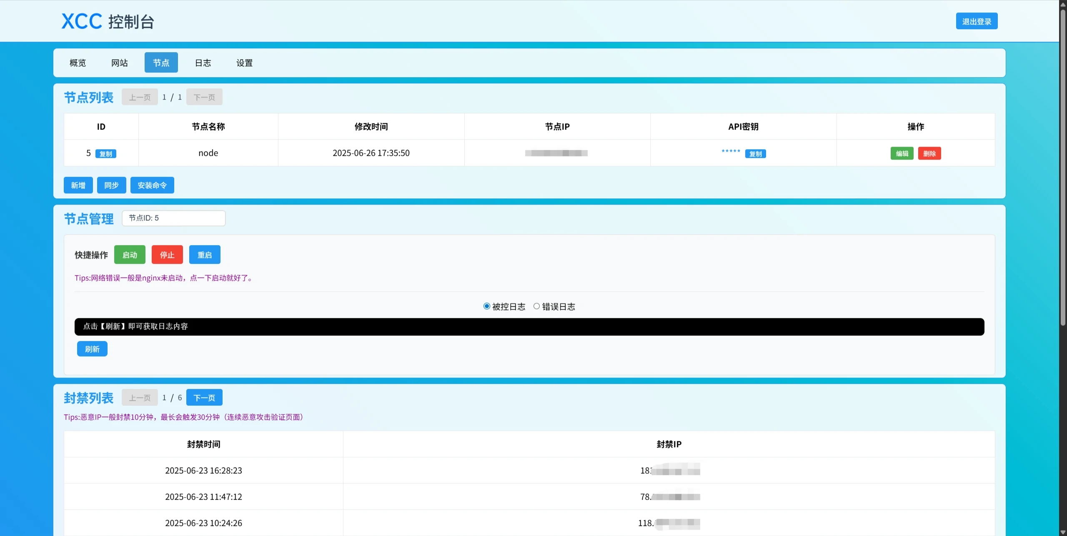Image resolution: width=1067 pixels, height=536 pixels.
Task: Open the 安装命令 dialog
Action: tap(152, 185)
